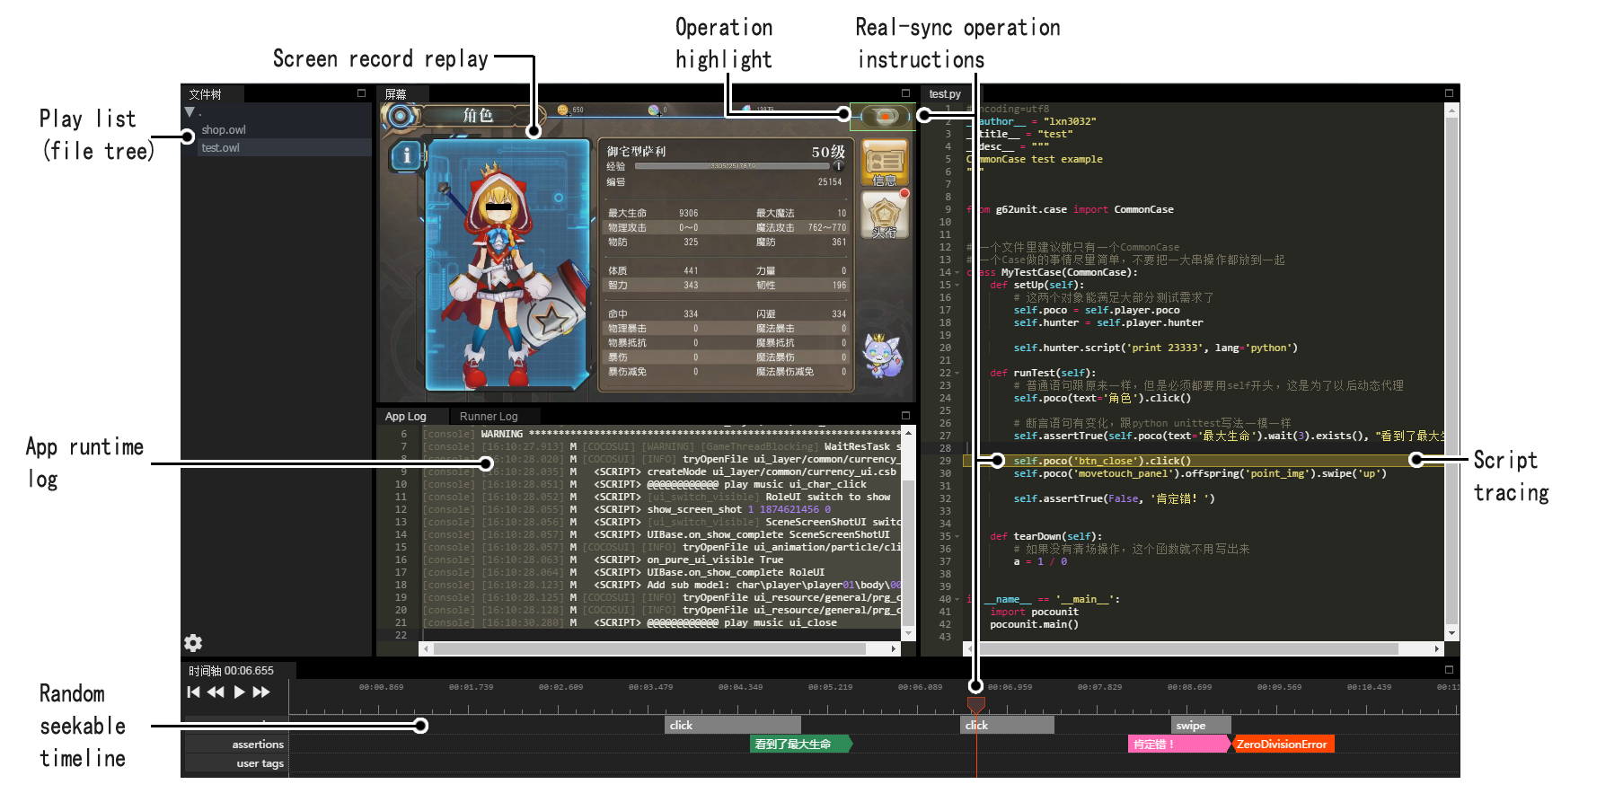
Task: Fold the __main__ block at line 40
Action: tap(957, 599)
